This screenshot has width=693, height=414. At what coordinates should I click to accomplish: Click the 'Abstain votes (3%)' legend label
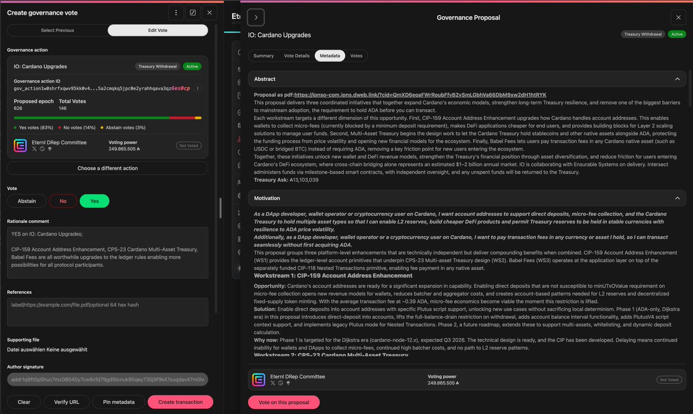coord(125,127)
